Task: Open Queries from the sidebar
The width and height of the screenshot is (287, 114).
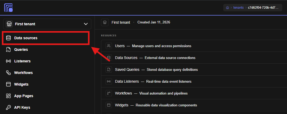Action: pyautogui.click(x=21, y=49)
